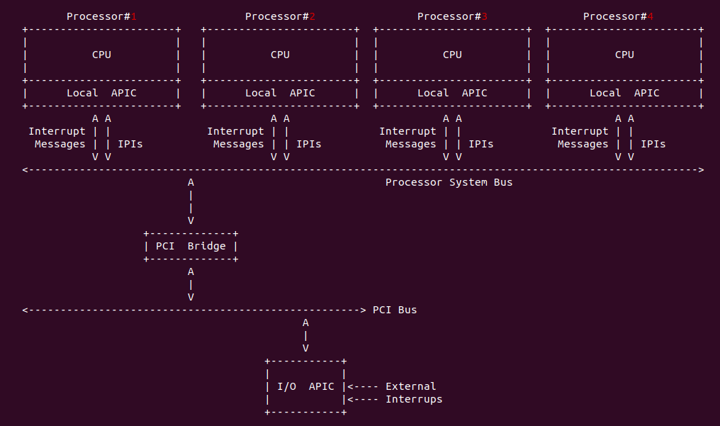
Task: Click the IPIs label below Processor#1
Action: click(130, 144)
